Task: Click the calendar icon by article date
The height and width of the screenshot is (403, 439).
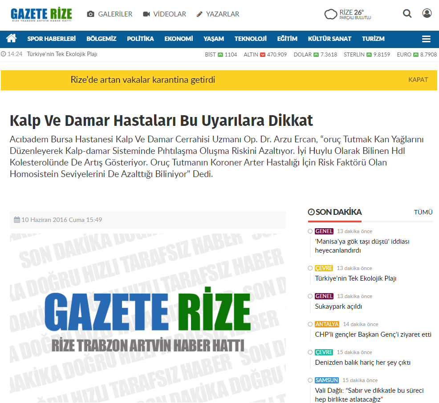Action: coord(17,220)
